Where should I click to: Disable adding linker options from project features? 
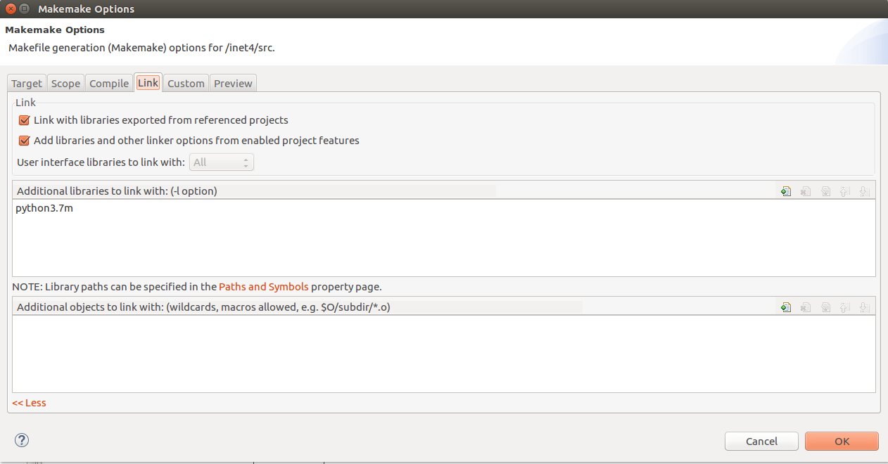[24, 140]
